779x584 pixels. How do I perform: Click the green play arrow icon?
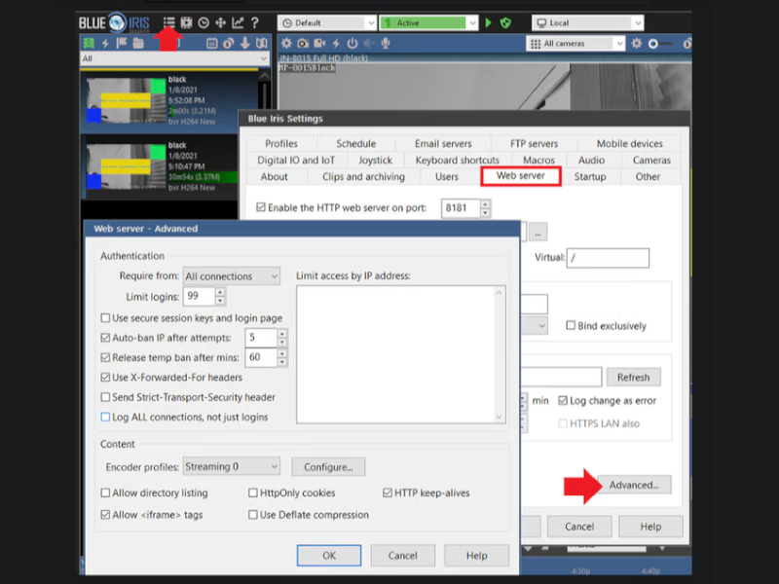click(489, 22)
